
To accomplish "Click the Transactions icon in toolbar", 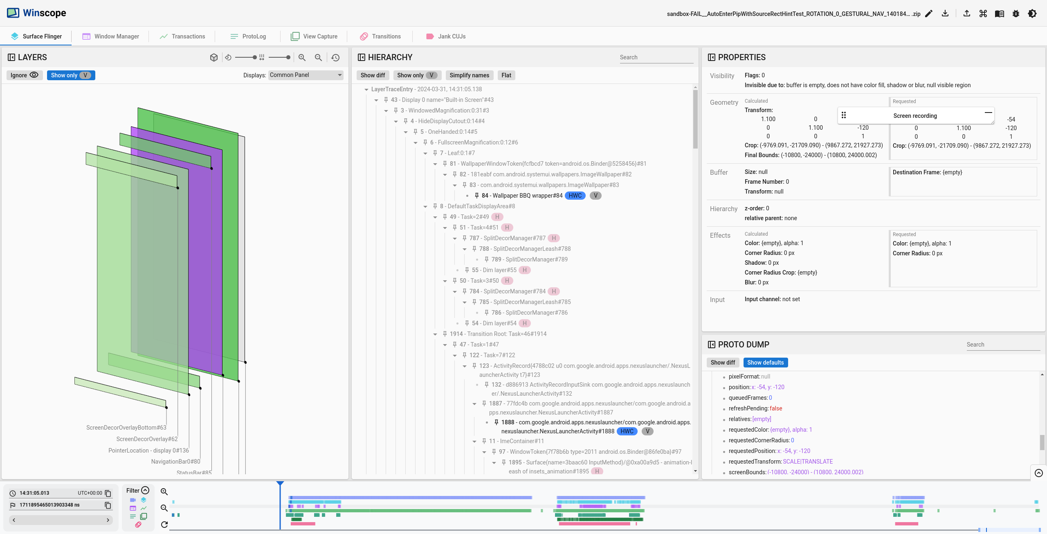I will tap(163, 36).
